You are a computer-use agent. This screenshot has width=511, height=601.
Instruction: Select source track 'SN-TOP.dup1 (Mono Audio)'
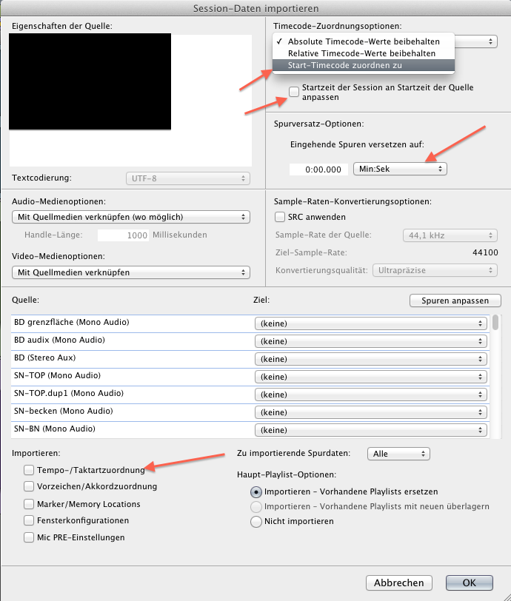pos(69,393)
